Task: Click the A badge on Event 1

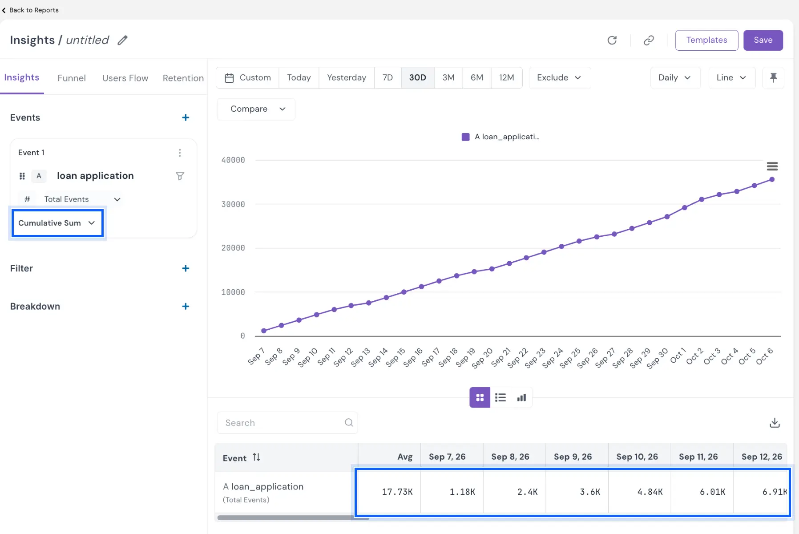Action: (39, 176)
